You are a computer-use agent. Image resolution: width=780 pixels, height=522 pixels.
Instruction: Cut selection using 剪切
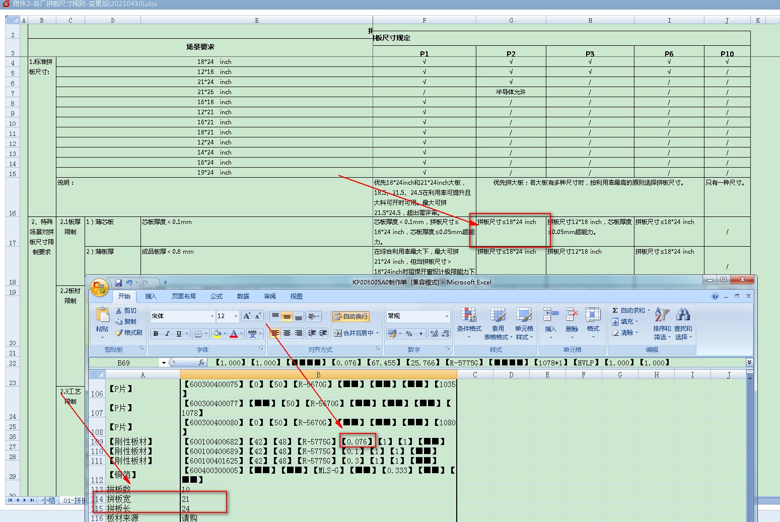[126, 311]
